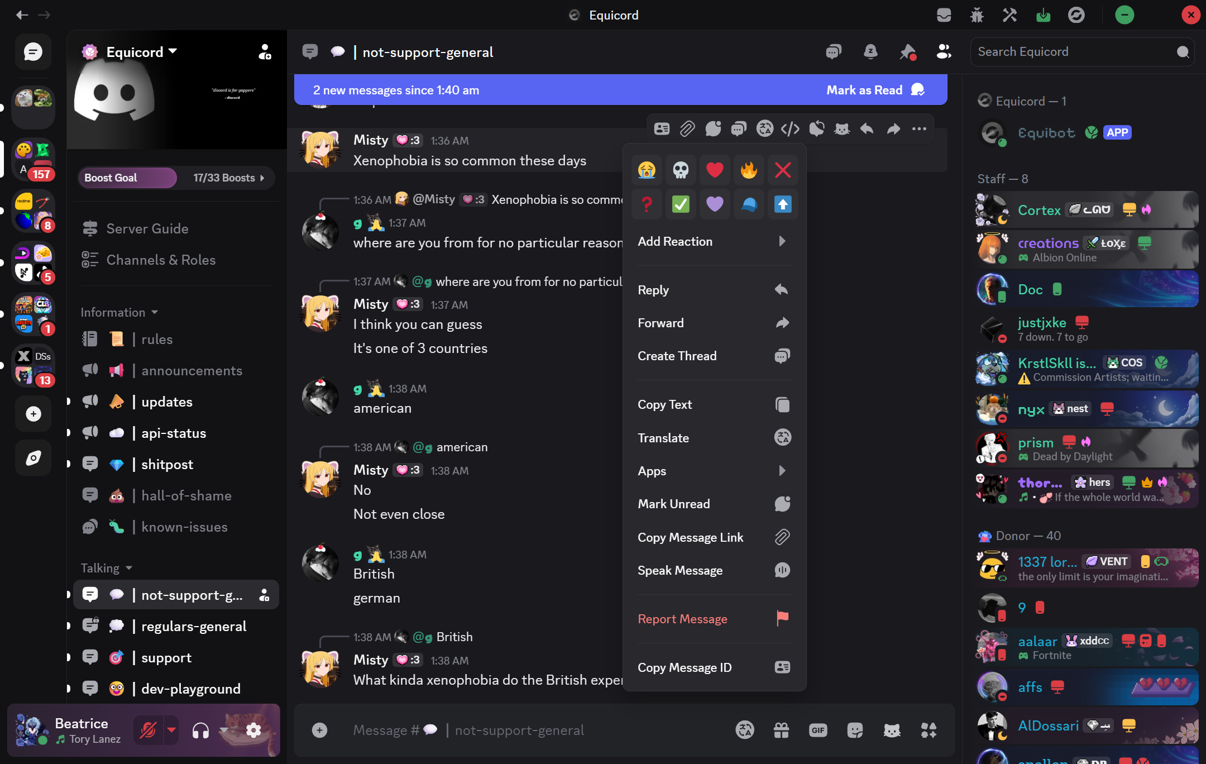The width and height of the screenshot is (1206, 764).
Task: React with the up arrow emoji
Action: pyautogui.click(x=783, y=204)
